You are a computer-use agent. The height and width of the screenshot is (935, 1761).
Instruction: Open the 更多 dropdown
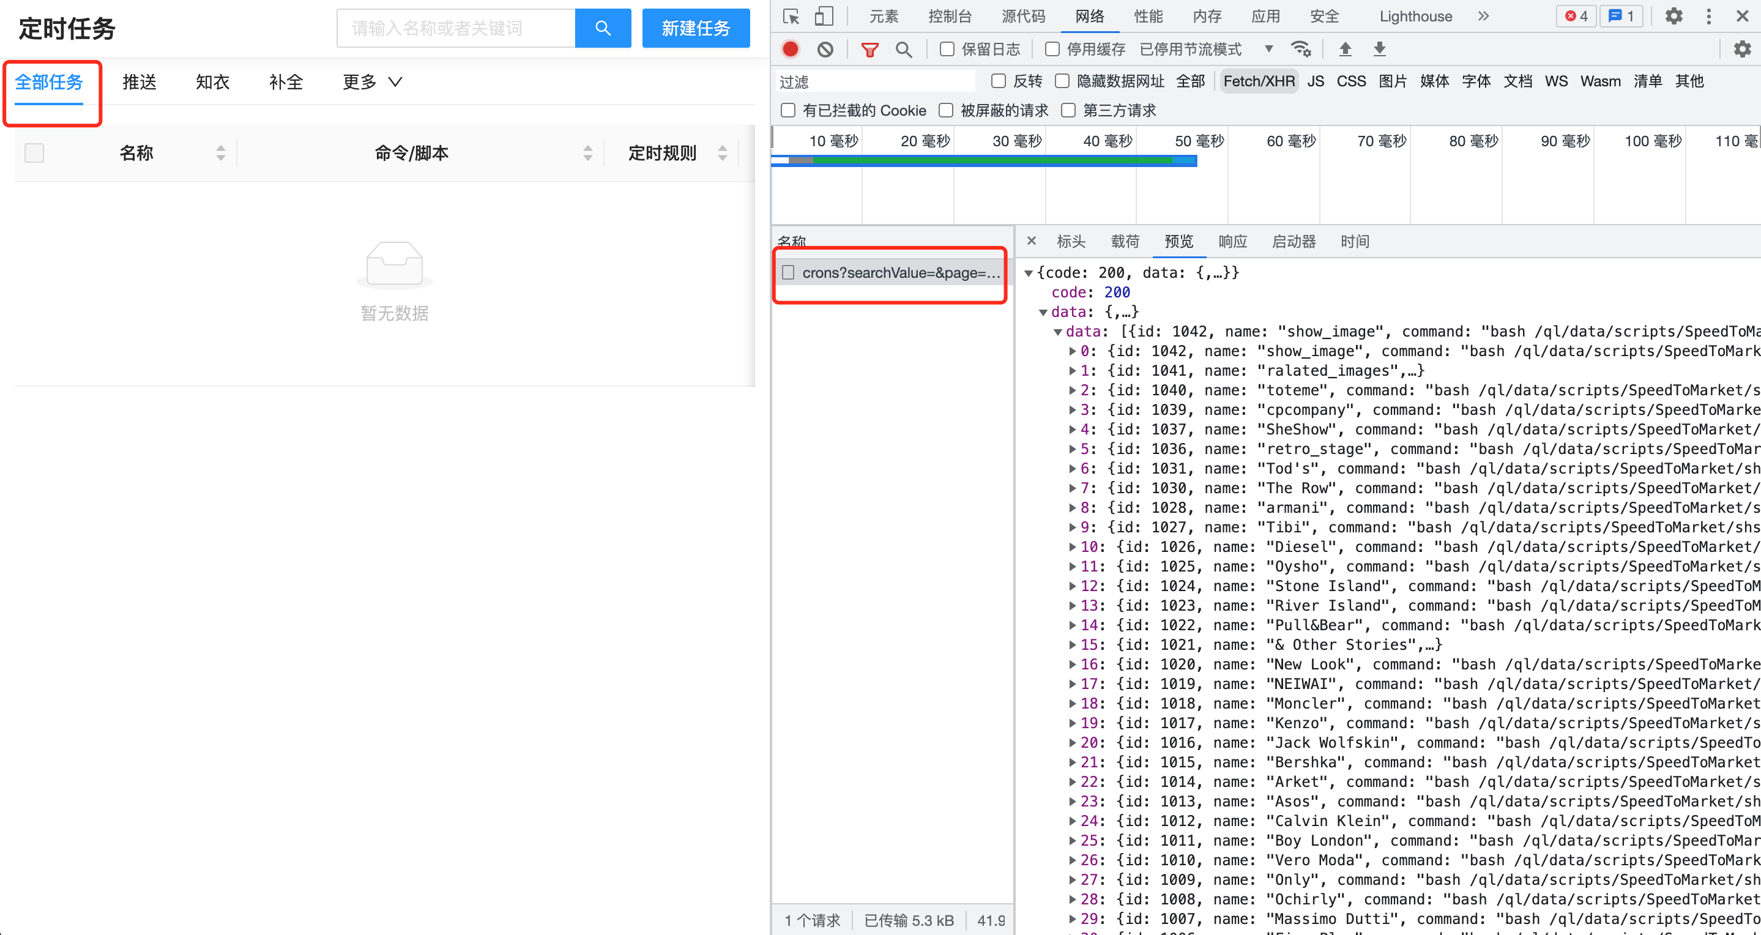[372, 82]
